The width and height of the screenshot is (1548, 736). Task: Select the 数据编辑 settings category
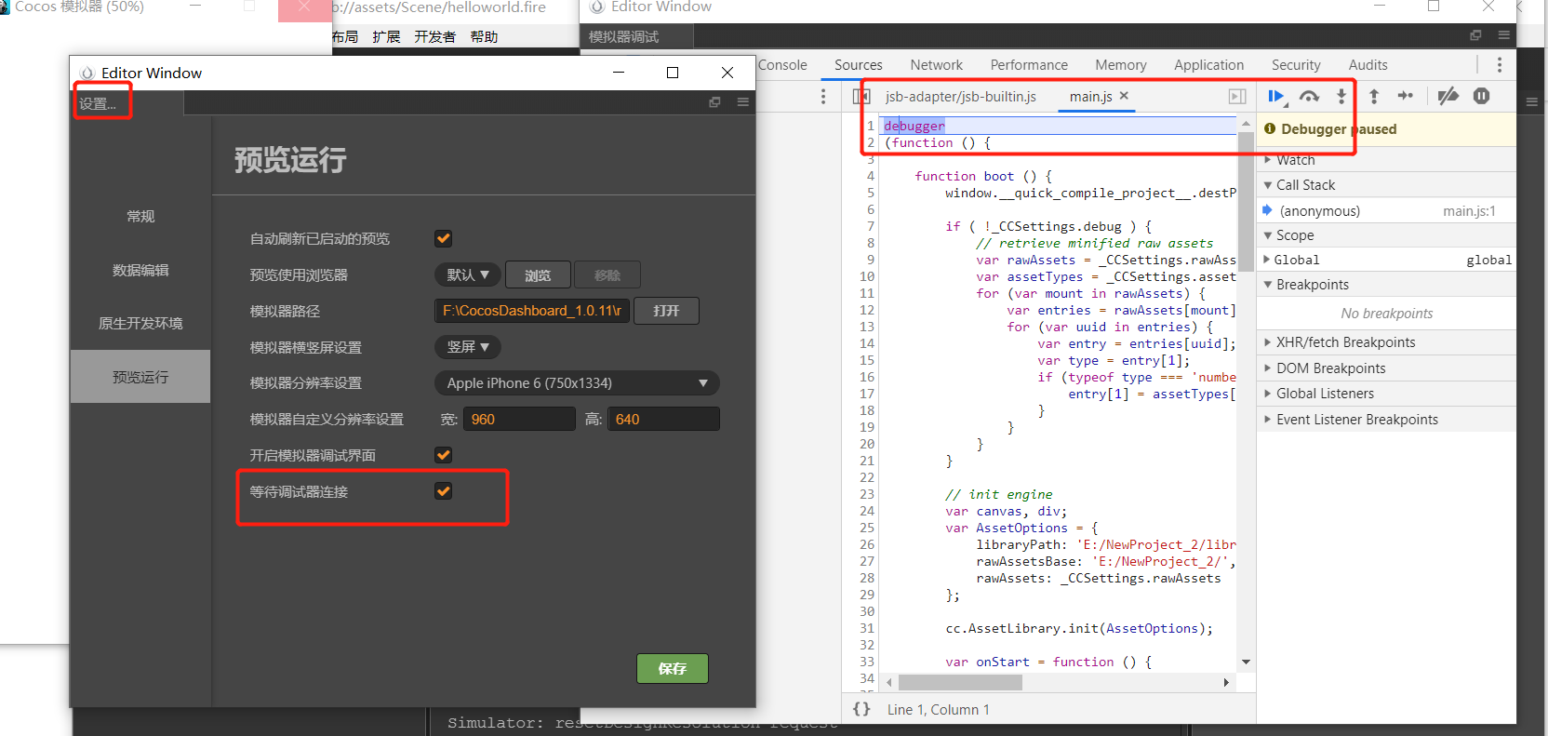click(x=140, y=270)
